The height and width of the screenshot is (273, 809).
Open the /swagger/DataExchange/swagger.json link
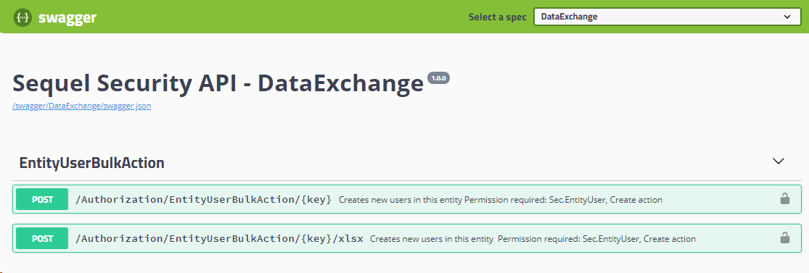click(81, 106)
